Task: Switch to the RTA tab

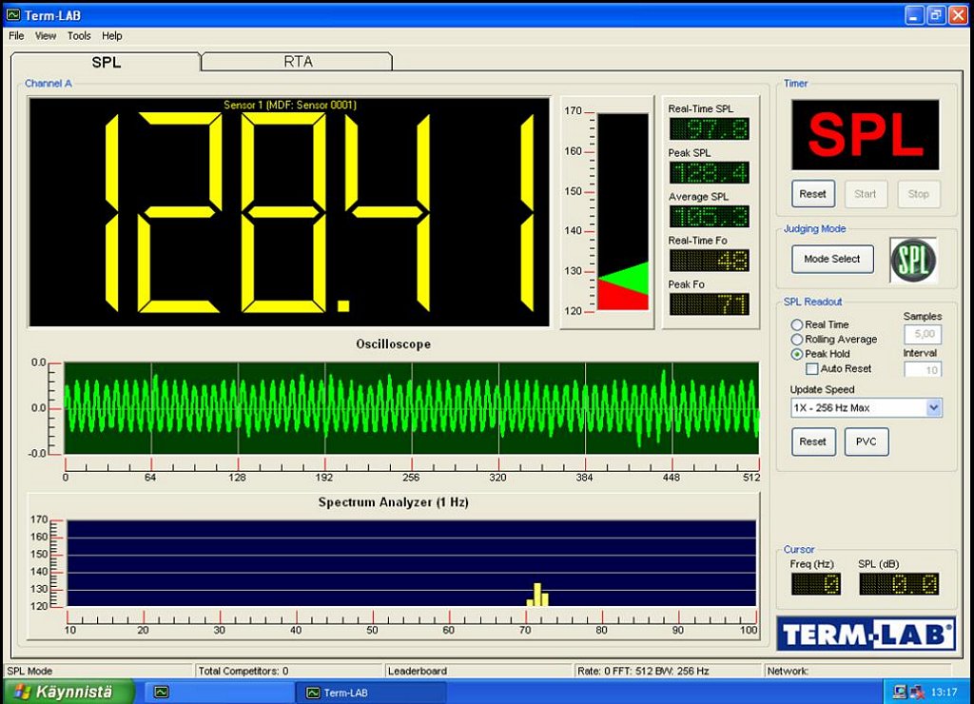Action: click(x=297, y=62)
